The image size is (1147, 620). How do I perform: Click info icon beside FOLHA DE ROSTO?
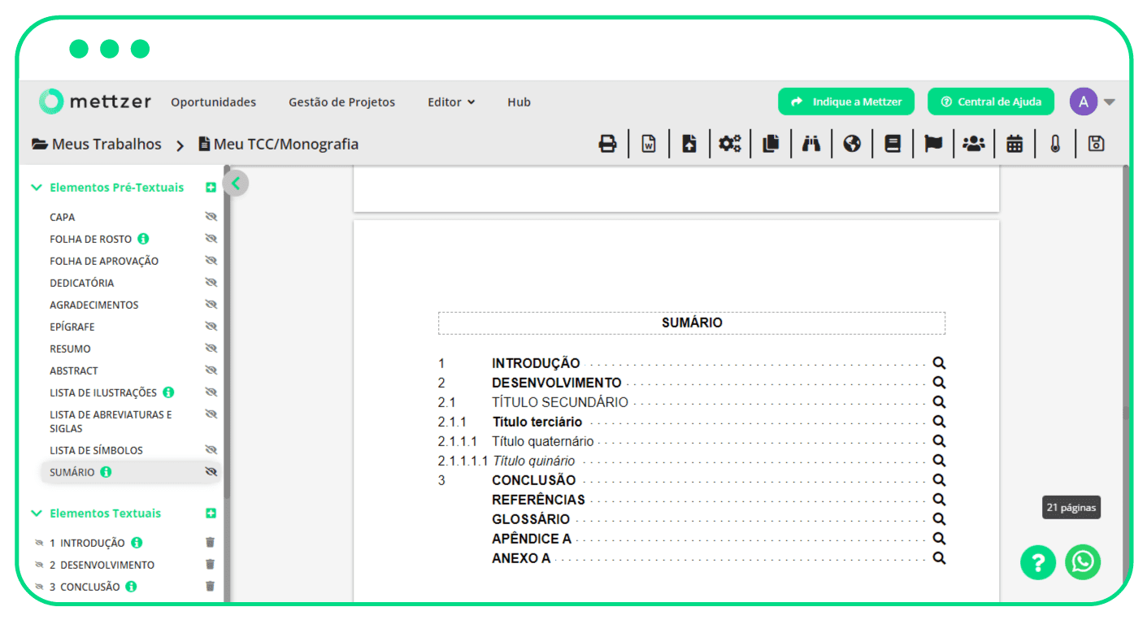pyautogui.click(x=143, y=239)
